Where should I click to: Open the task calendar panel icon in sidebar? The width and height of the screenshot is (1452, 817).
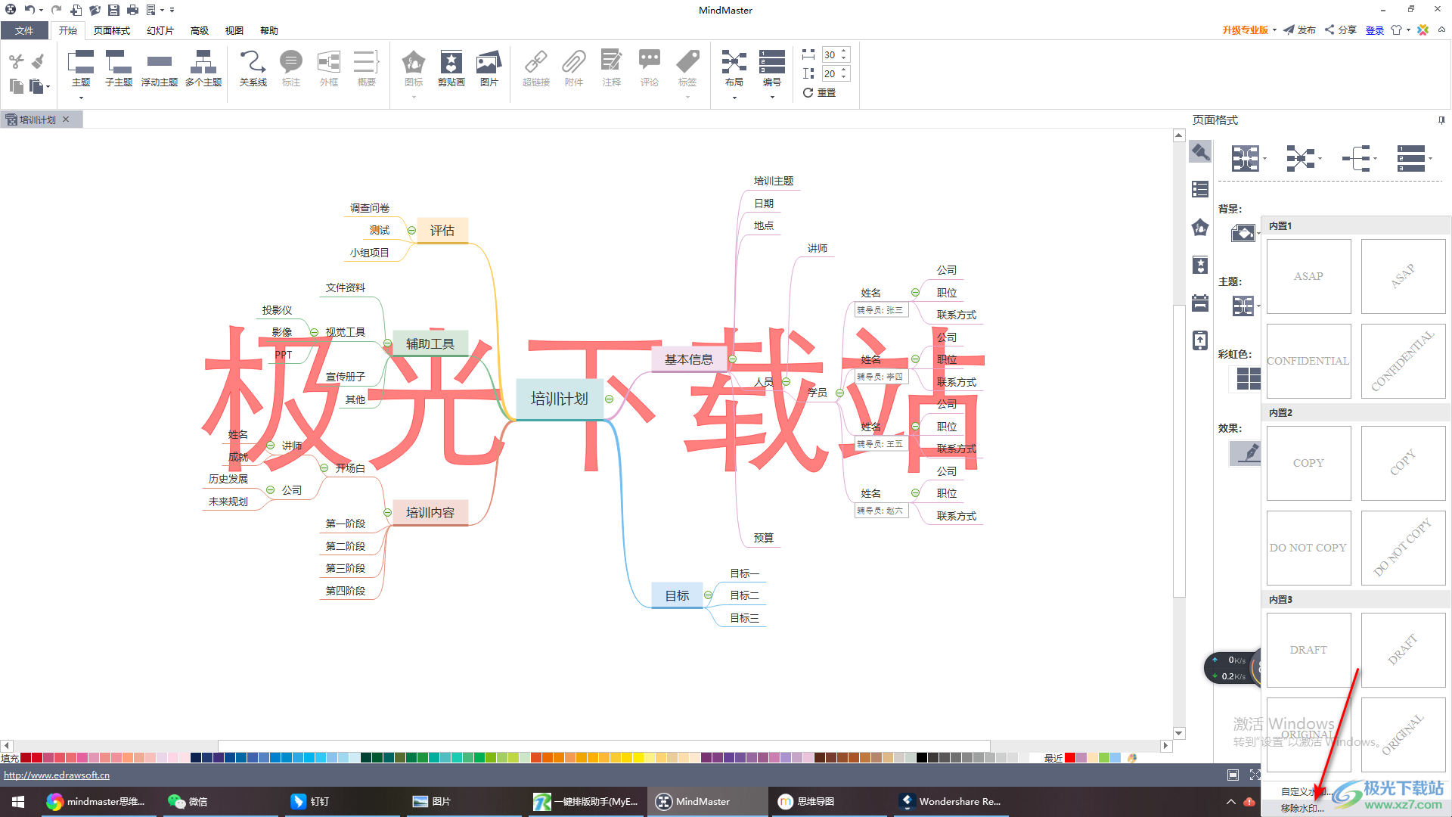[x=1200, y=303]
